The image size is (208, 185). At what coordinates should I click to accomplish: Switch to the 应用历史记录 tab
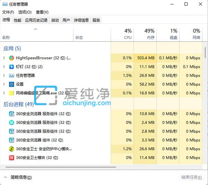36,20
